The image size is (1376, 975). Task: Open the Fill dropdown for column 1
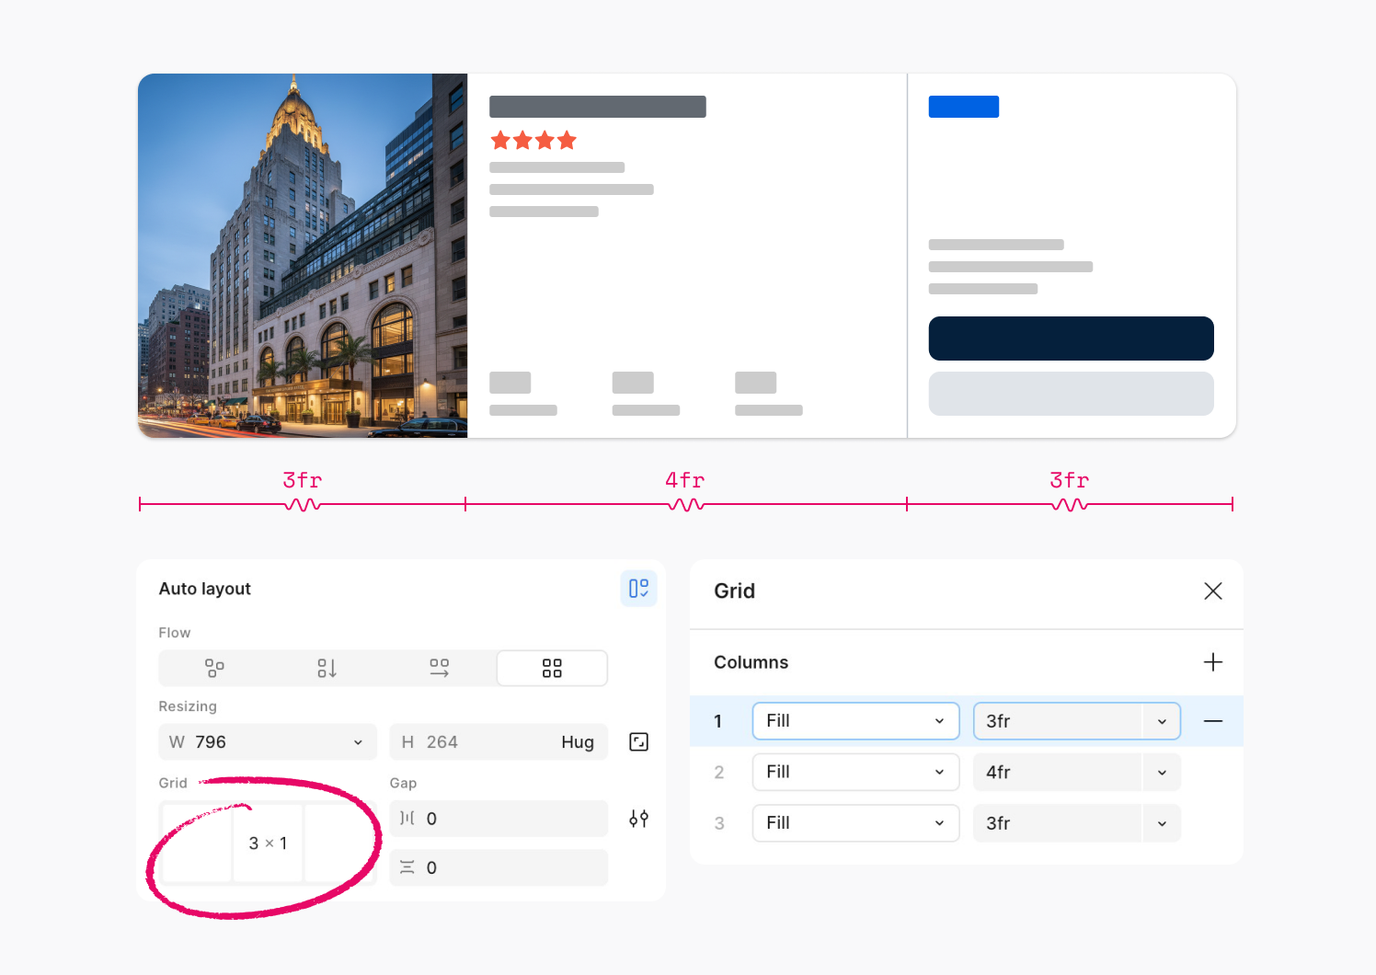(856, 721)
